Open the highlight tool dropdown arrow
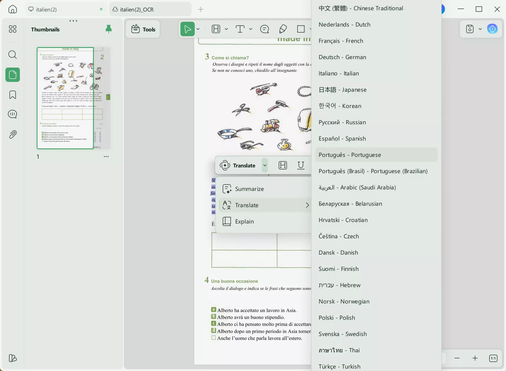The height and width of the screenshot is (371, 506). pyautogui.click(x=226, y=29)
